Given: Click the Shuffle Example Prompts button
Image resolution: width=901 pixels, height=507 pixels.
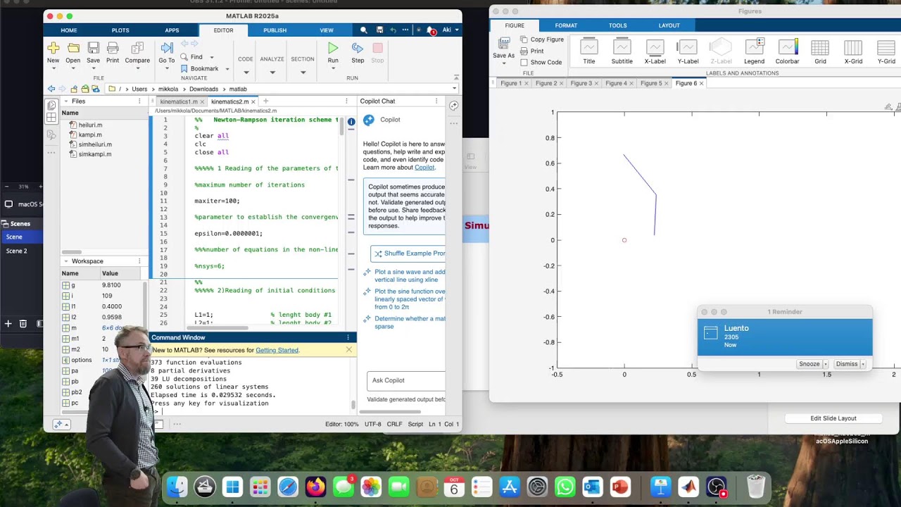Looking at the screenshot, I should point(408,254).
